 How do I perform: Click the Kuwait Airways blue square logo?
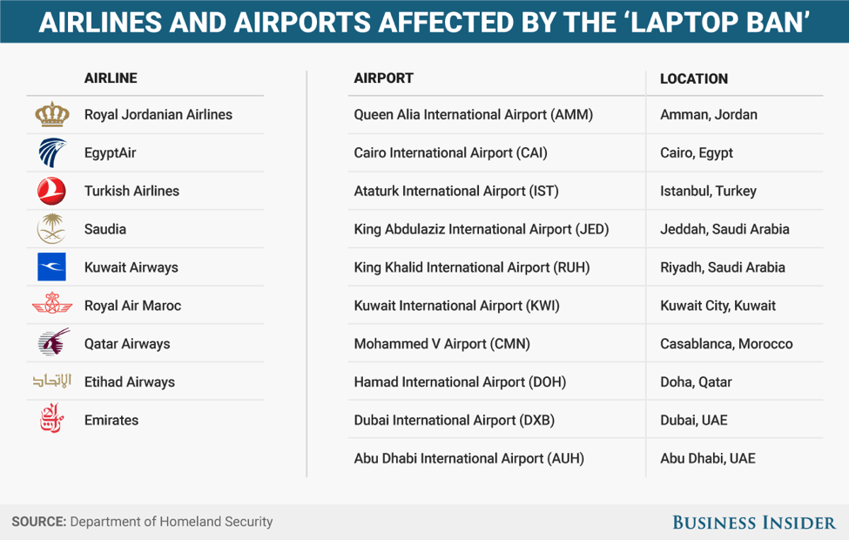coord(52,267)
